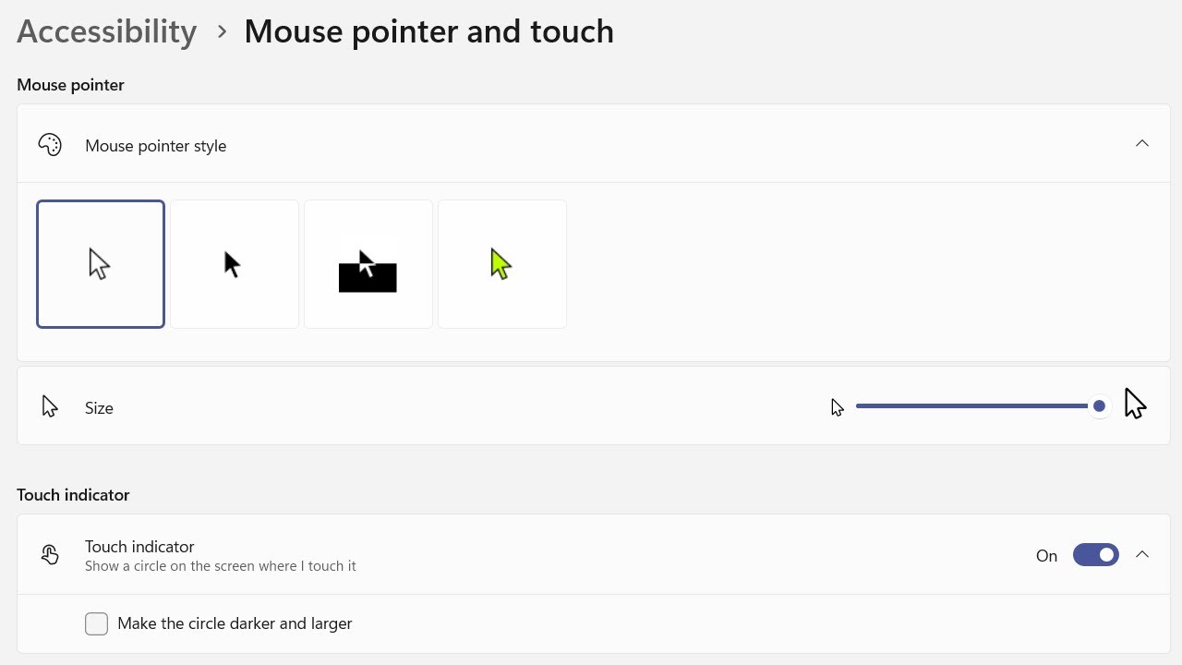Viewport: 1182px width, 665px height.
Task: Go back to Accessibility settings breadcrumb
Action: tap(107, 31)
